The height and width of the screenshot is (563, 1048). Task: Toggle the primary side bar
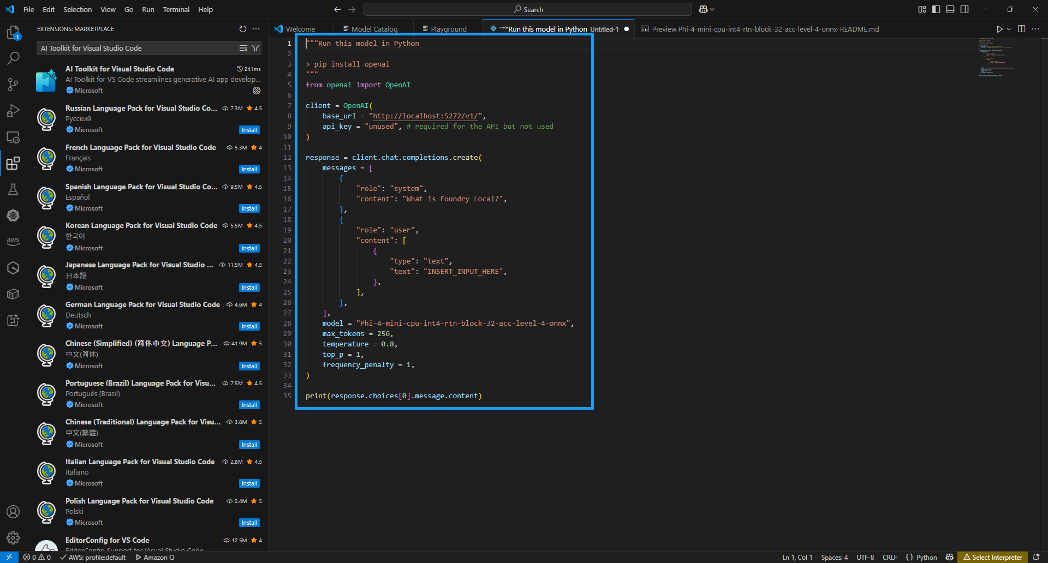(x=936, y=9)
